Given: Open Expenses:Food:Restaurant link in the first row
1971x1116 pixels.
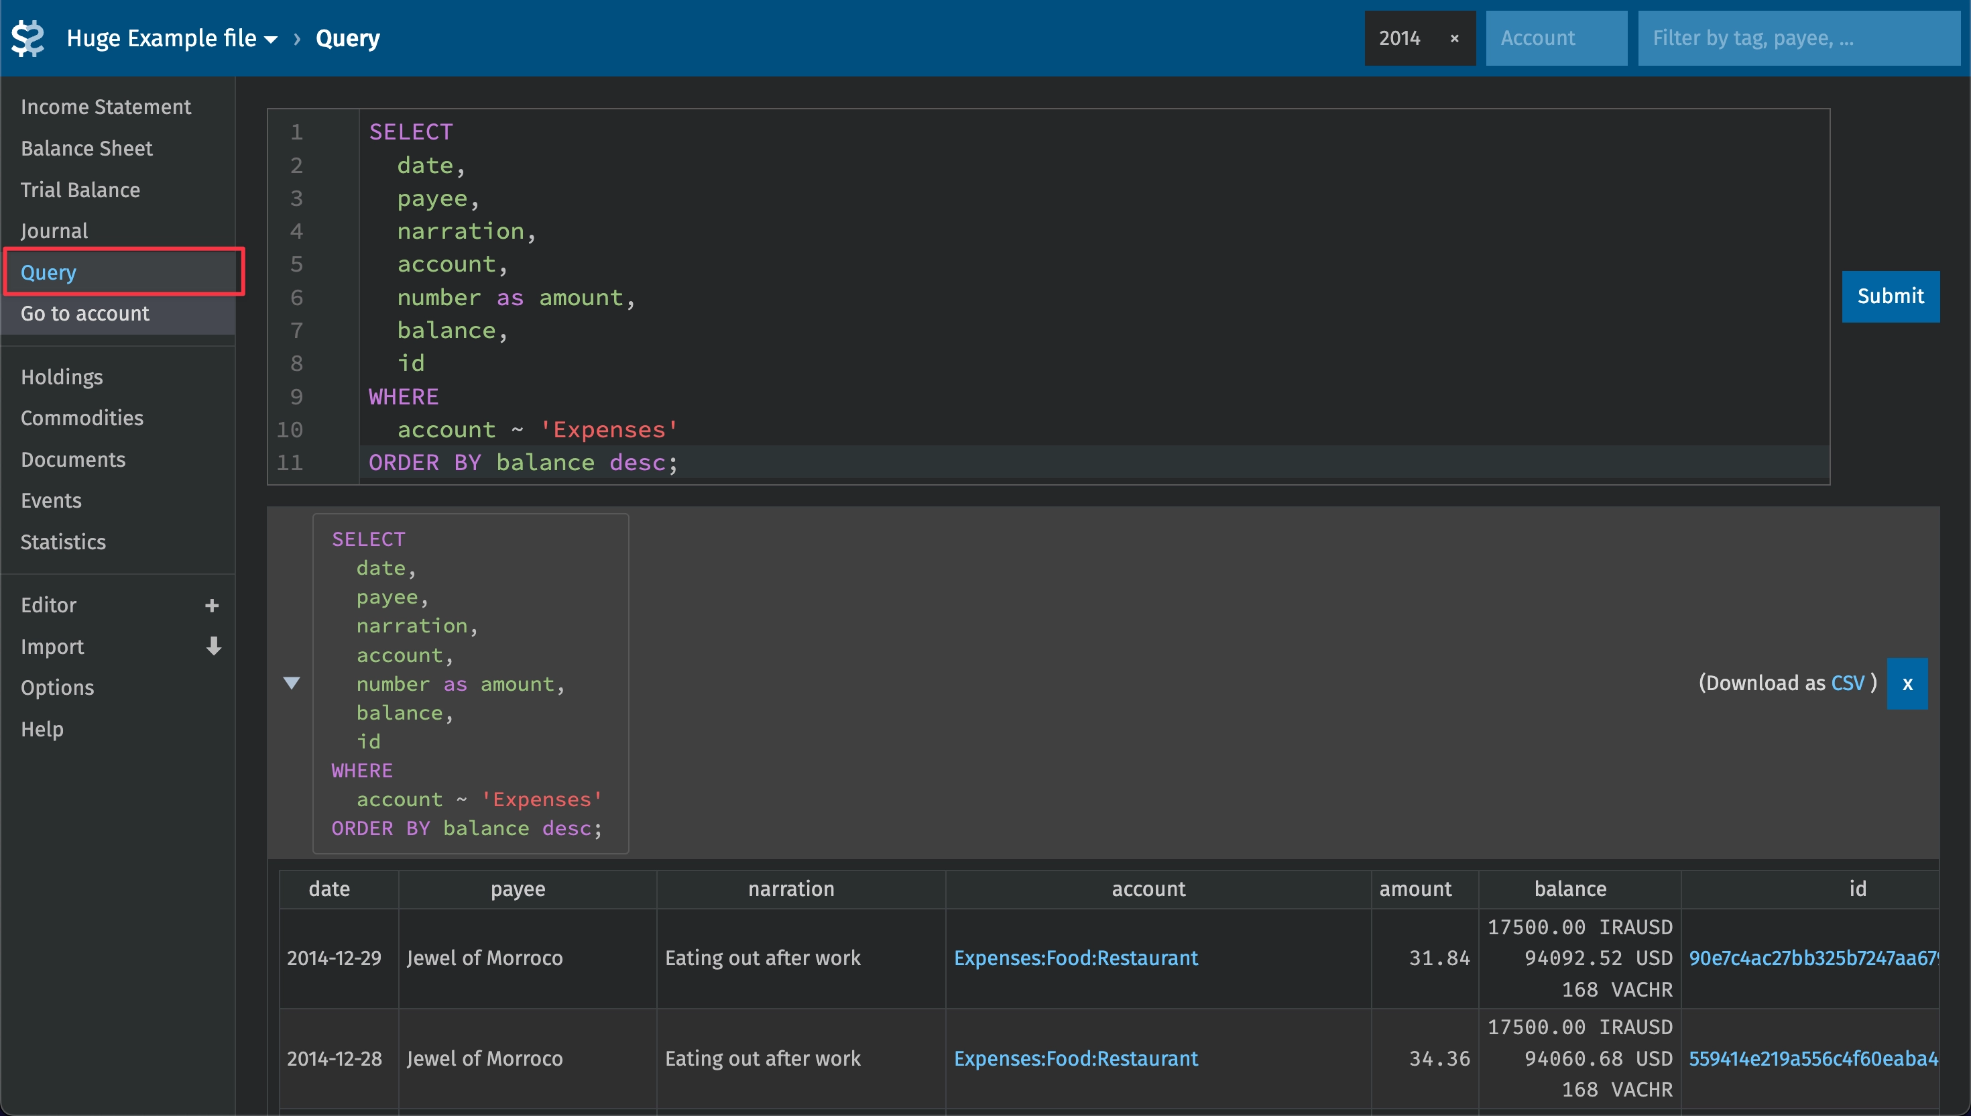Looking at the screenshot, I should click(x=1075, y=958).
